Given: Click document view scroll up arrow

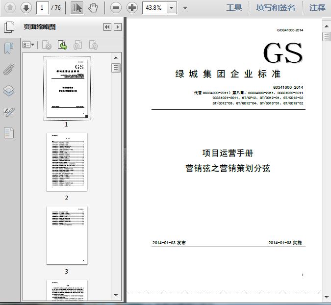Looking at the screenshot, I should [x=327, y=26].
